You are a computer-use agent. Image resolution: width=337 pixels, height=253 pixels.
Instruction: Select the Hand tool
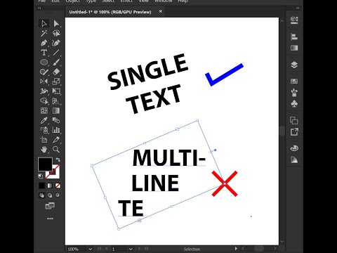pos(44,150)
